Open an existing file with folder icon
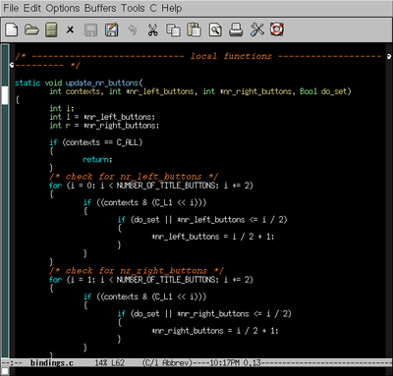The height and width of the screenshot is (376, 393). [31, 29]
